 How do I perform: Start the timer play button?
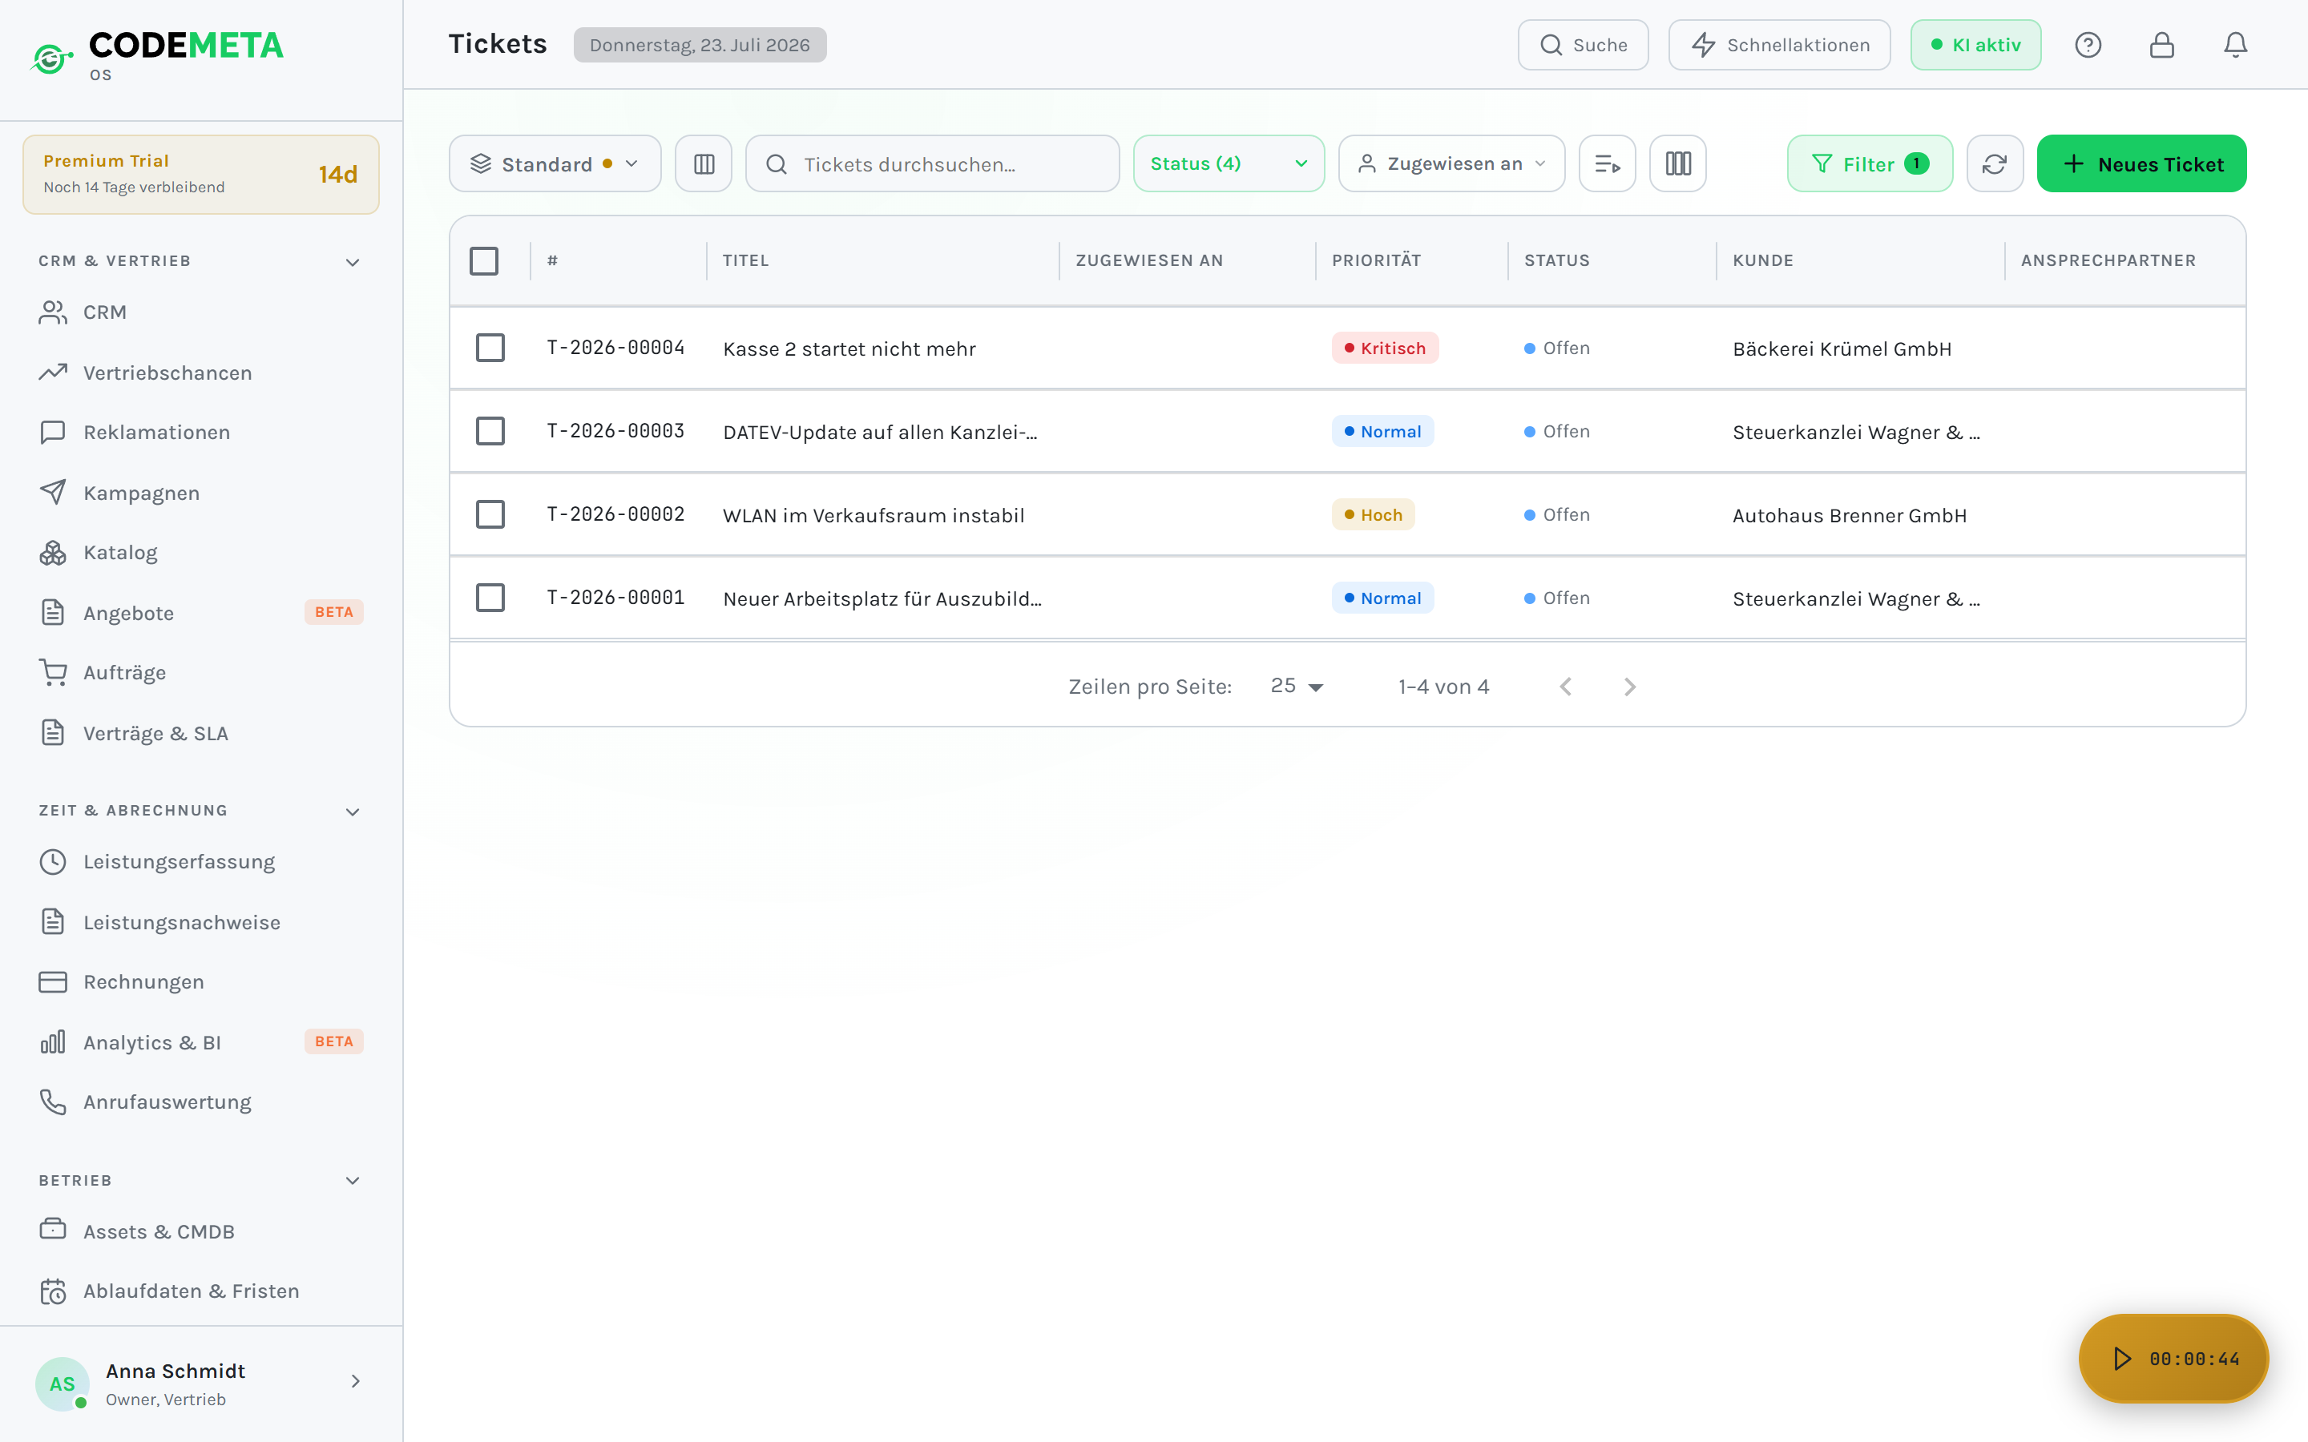2121,1358
